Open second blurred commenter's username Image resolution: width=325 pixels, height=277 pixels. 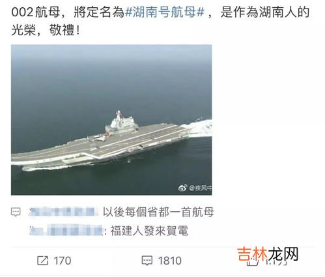66,231
